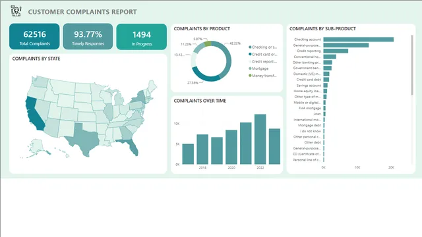The image size is (422, 237).
Task: Click the Complaints By Product heading
Action: click(x=202, y=28)
